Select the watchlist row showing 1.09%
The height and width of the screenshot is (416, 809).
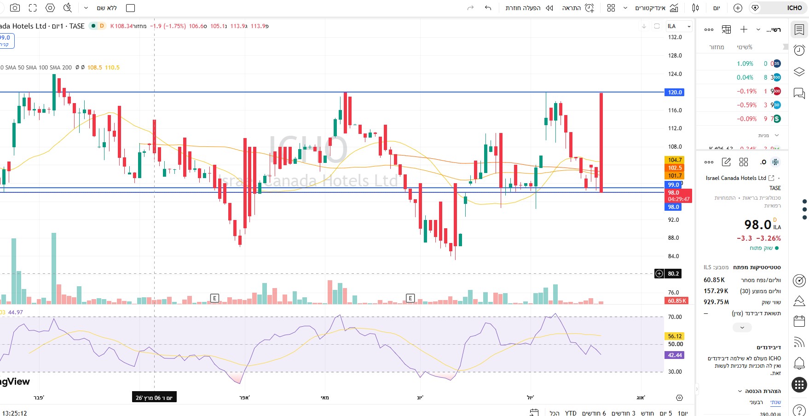[742, 64]
